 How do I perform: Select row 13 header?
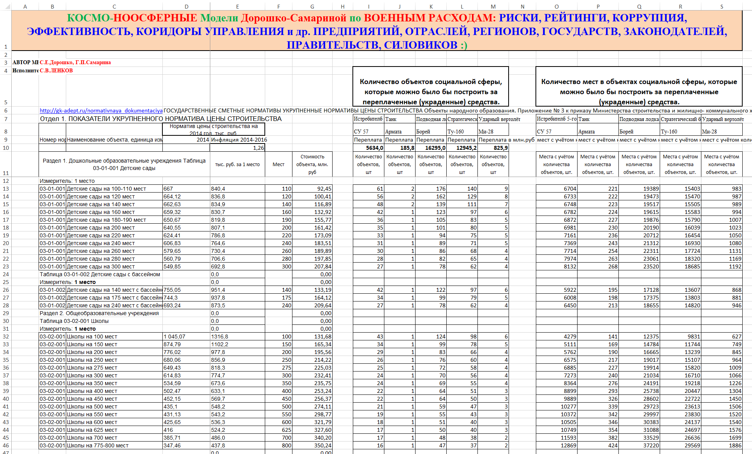coord(5,189)
